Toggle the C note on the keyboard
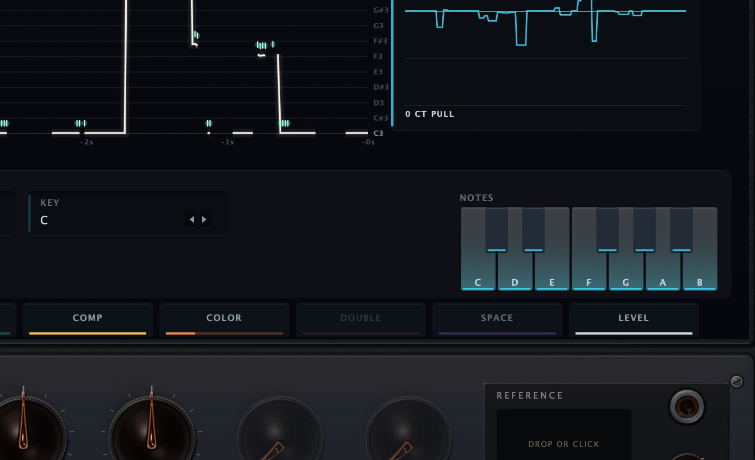The image size is (755, 460). tap(478, 272)
